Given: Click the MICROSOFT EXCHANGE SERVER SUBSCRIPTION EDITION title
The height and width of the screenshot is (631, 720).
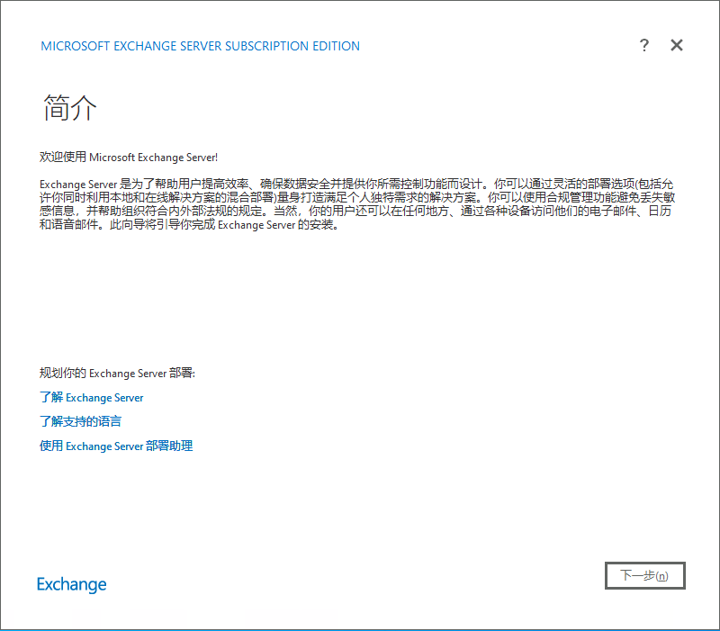Looking at the screenshot, I should tap(201, 46).
